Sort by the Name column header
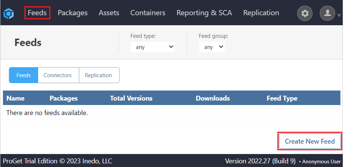The image size is (343, 167). click(16, 98)
